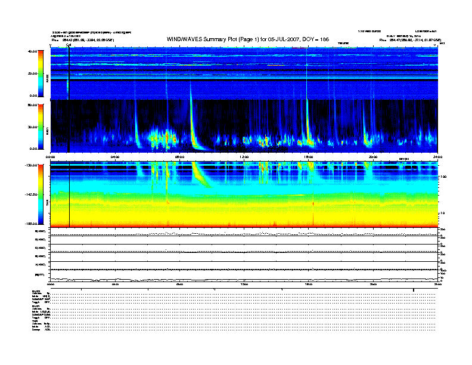Click the 24:00 time label under the RAD1 spectrogram

[437, 157]
